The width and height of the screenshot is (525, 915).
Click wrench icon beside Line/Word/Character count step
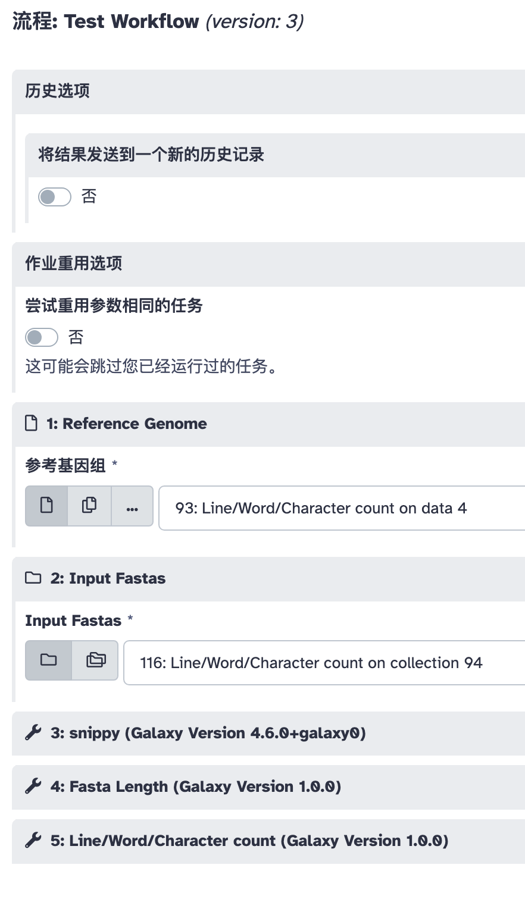pos(33,841)
